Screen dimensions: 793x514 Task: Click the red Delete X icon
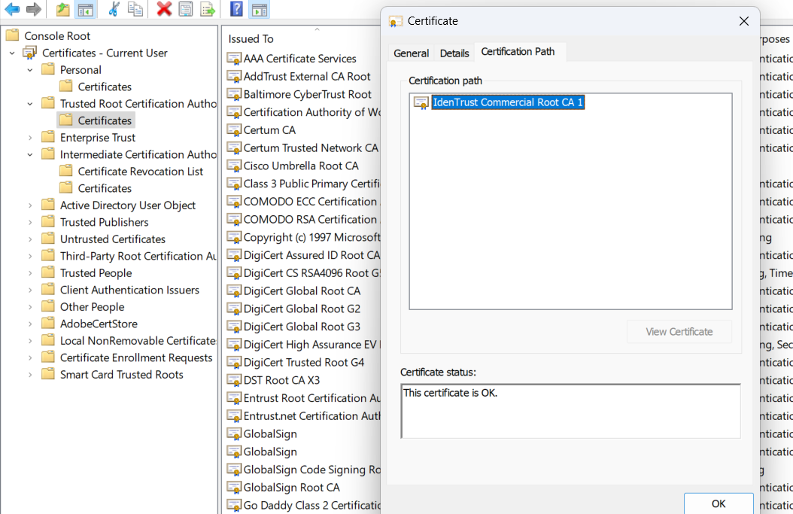[x=164, y=9]
